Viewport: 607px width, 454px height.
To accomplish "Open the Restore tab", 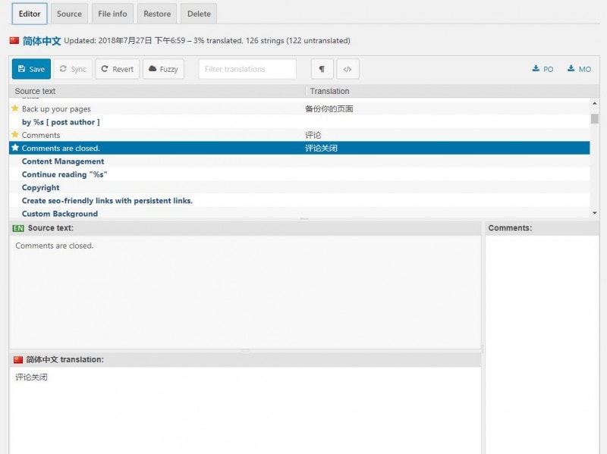I will click(157, 14).
